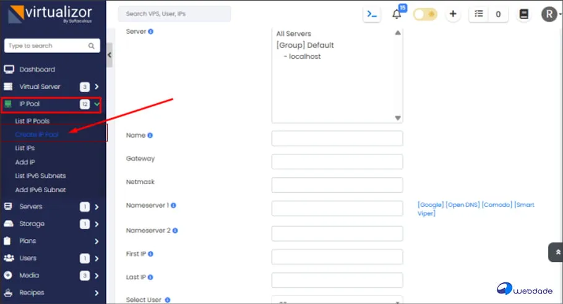Viewport: 563px width, 304px height.
Task: Collapse the sidebar with the arrow handle
Action: [110, 55]
